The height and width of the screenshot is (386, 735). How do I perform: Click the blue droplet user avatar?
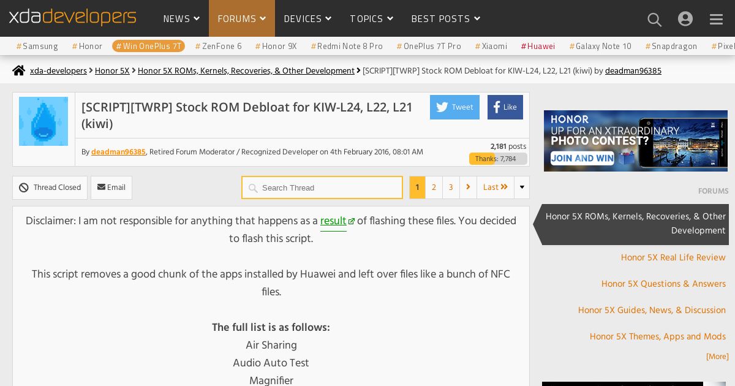(x=43, y=121)
